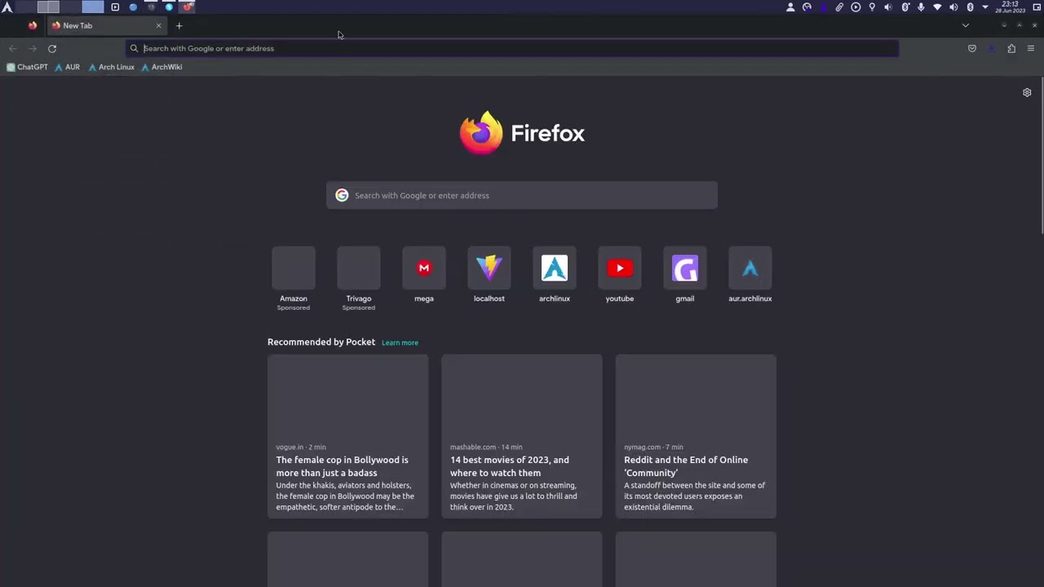Open the media player task icon in panel
The image size is (1044, 587).
tap(115, 7)
